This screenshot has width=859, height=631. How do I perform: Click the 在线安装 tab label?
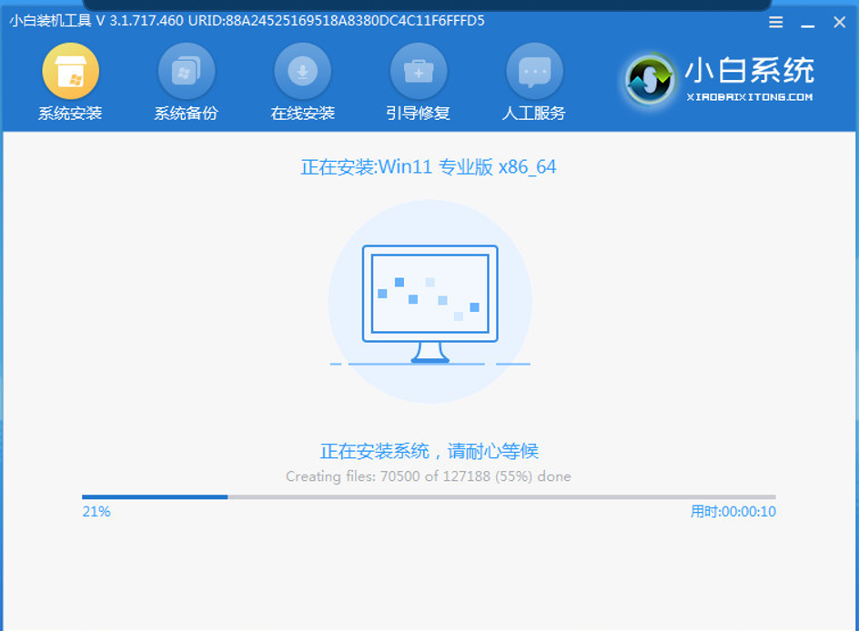point(302,114)
